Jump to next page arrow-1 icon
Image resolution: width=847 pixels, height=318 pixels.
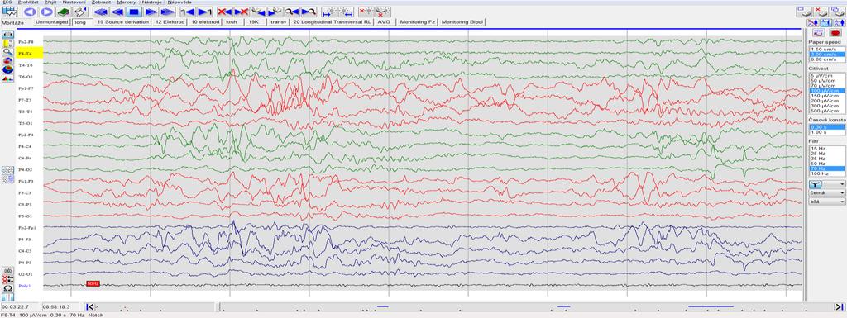click(205, 12)
